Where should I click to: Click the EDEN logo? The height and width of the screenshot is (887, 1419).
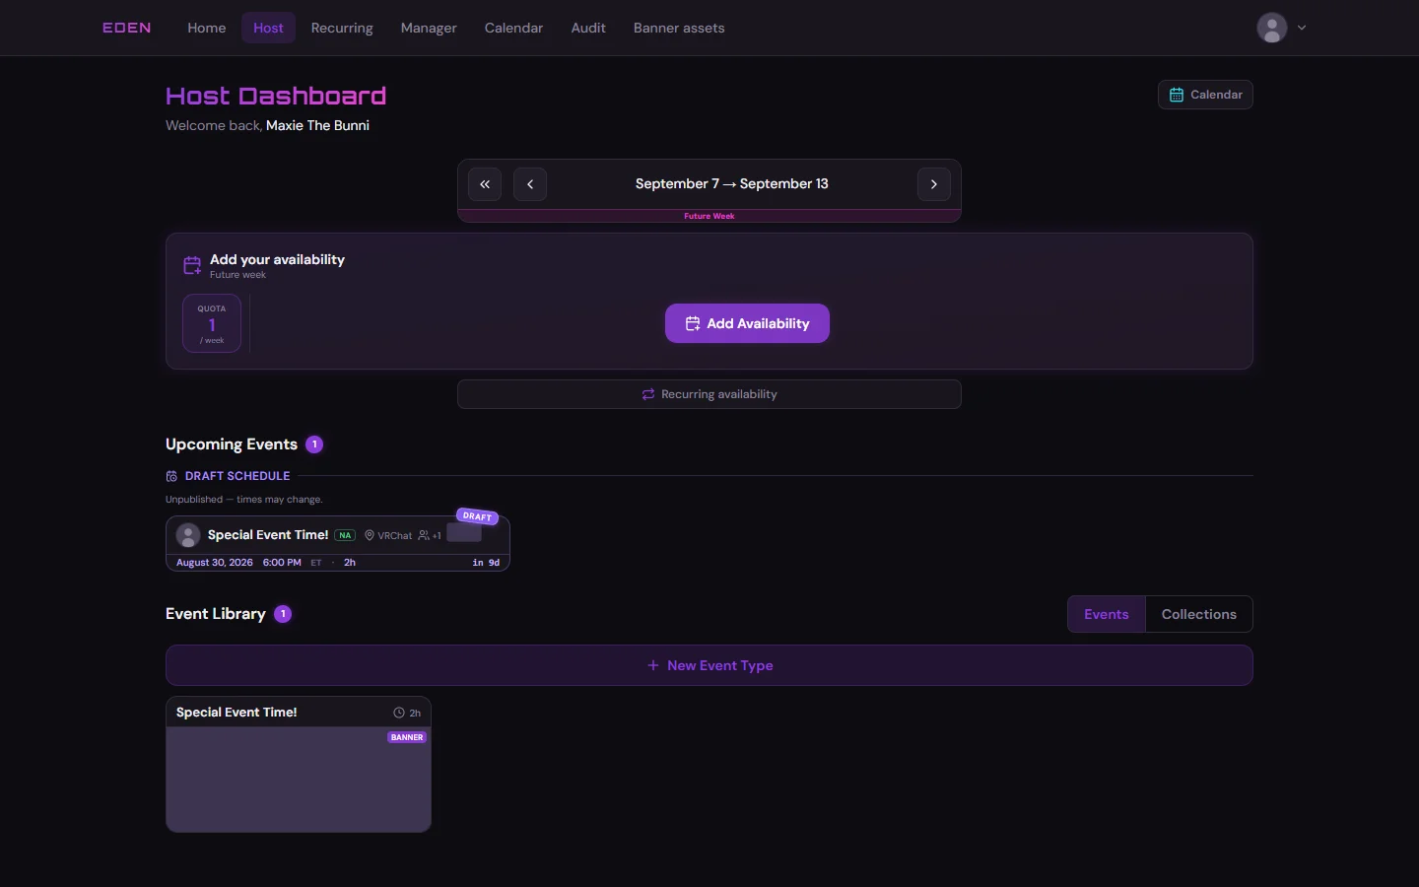(x=127, y=28)
